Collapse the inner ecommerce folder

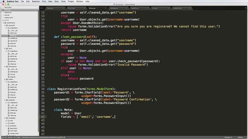[5, 66]
